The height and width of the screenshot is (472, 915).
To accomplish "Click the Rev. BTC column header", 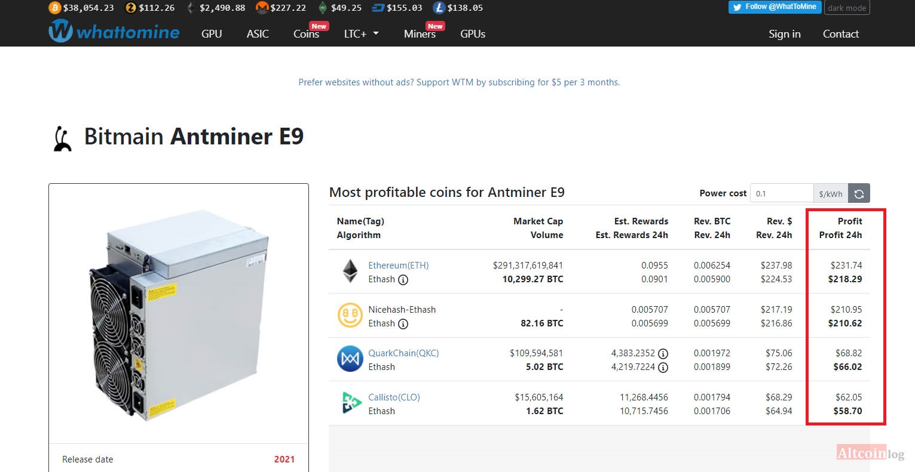I will 712,221.
